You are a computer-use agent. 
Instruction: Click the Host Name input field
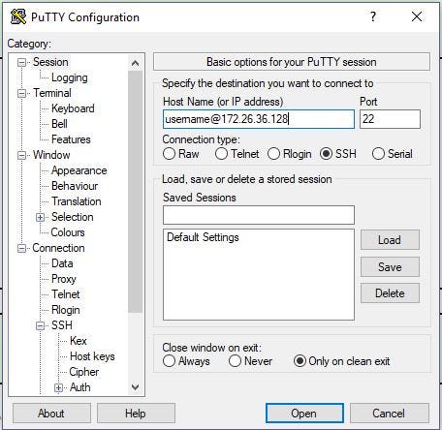259,119
